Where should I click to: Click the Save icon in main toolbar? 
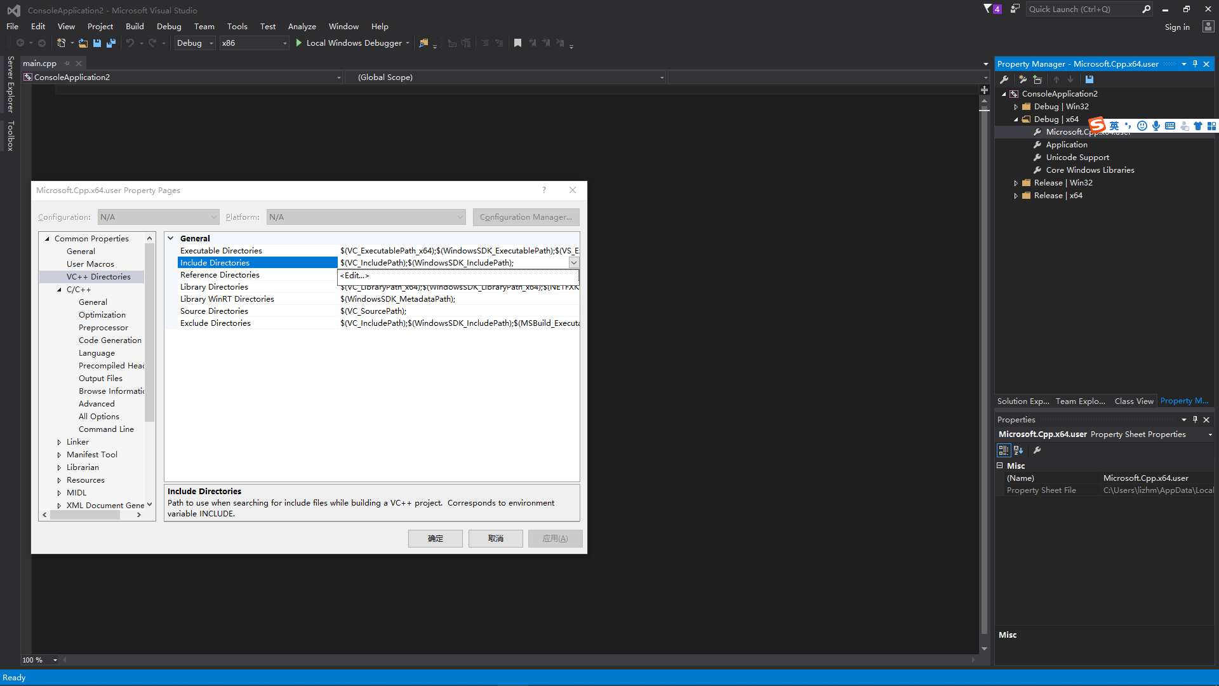coord(97,43)
